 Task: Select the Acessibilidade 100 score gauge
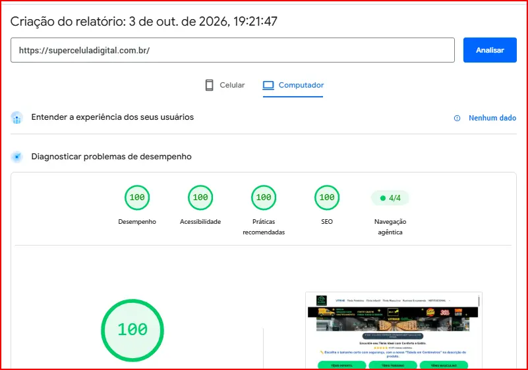click(x=200, y=198)
